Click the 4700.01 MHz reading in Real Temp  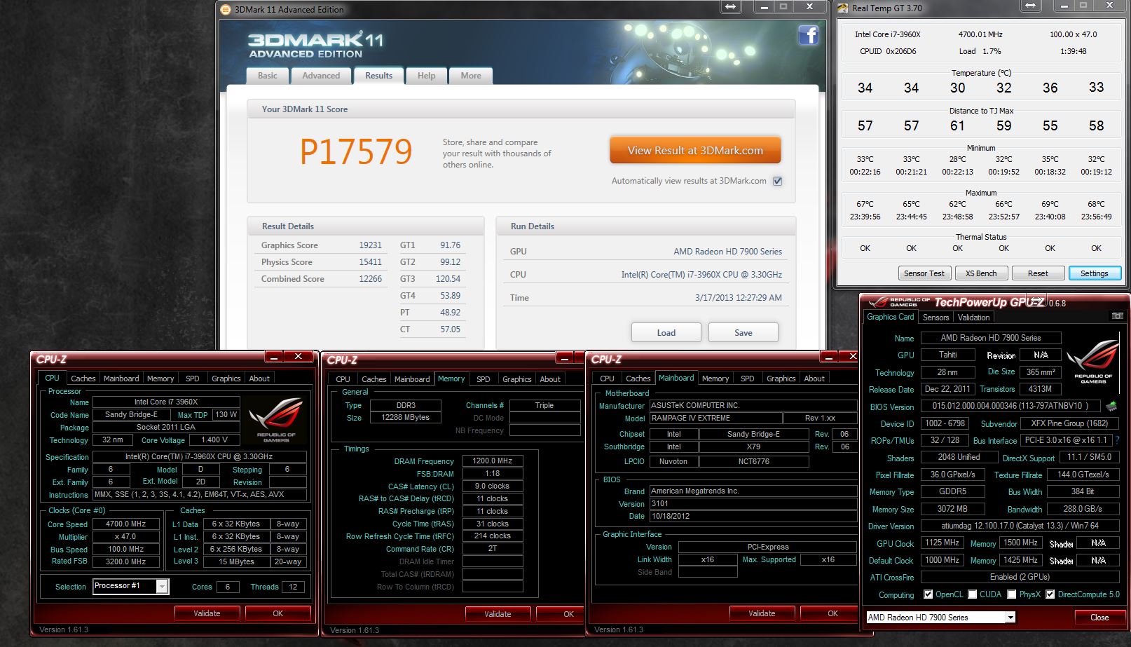pyautogui.click(x=980, y=34)
